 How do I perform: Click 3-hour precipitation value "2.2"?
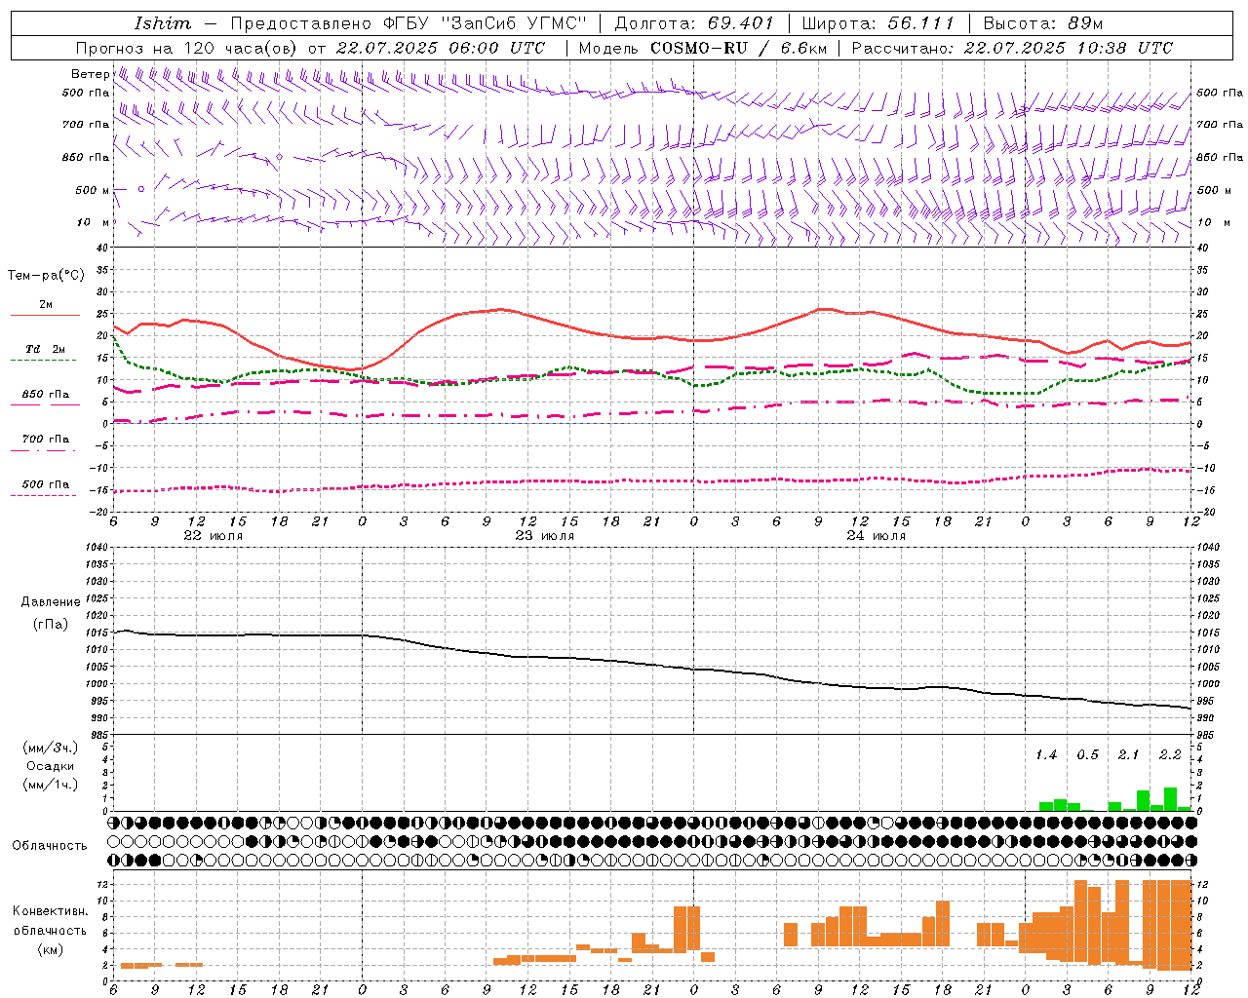point(1170,755)
